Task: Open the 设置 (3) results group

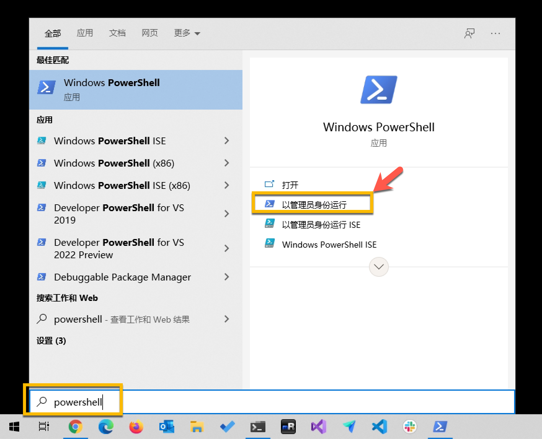Action: tap(51, 341)
